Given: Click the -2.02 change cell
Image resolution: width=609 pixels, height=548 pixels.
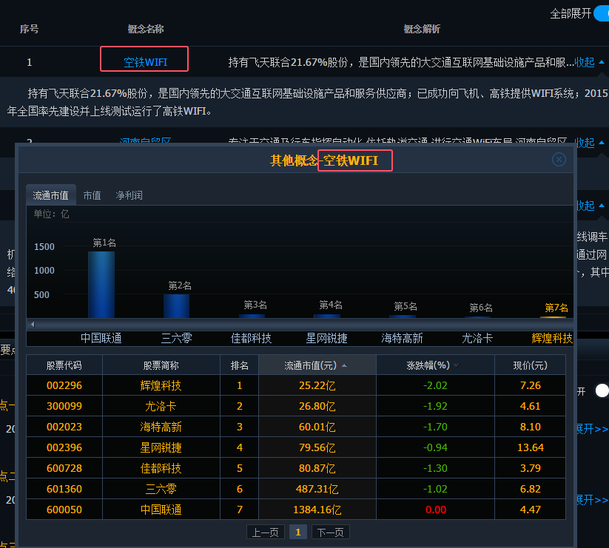Looking at the screenshot, I should [x=435, y=385].
